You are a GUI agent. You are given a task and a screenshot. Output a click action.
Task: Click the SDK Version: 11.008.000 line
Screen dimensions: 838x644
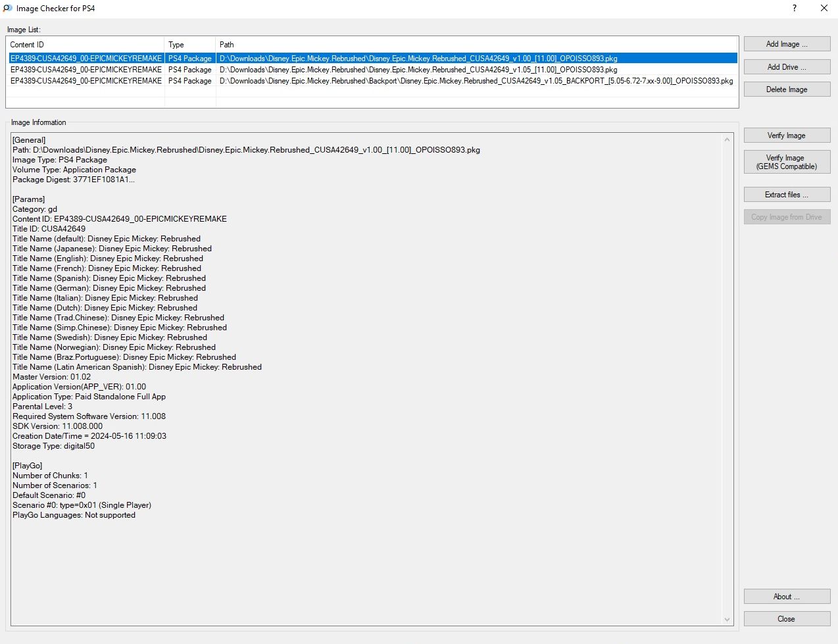(x=58, y=426)
